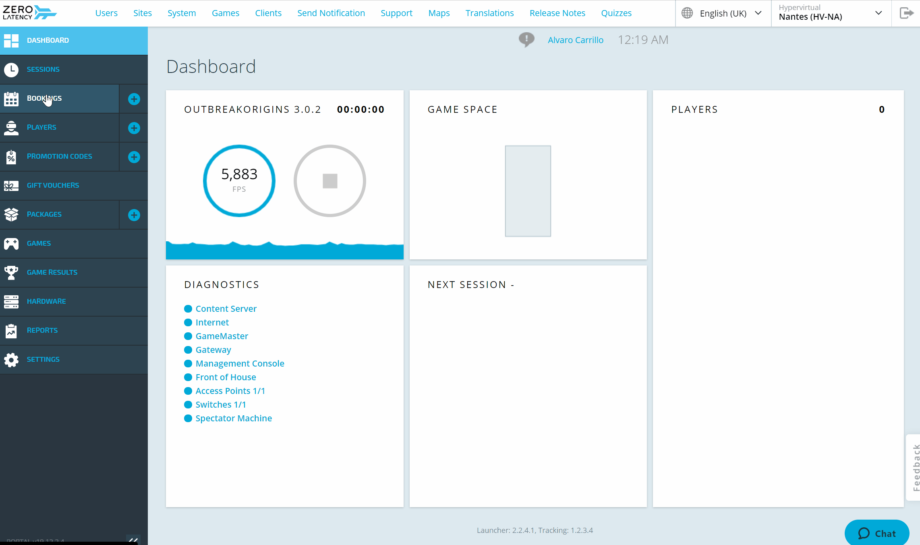This screenshot has width=920, height=545.
Task: Open Gateway diagnostic
Action: pos(213,350)
